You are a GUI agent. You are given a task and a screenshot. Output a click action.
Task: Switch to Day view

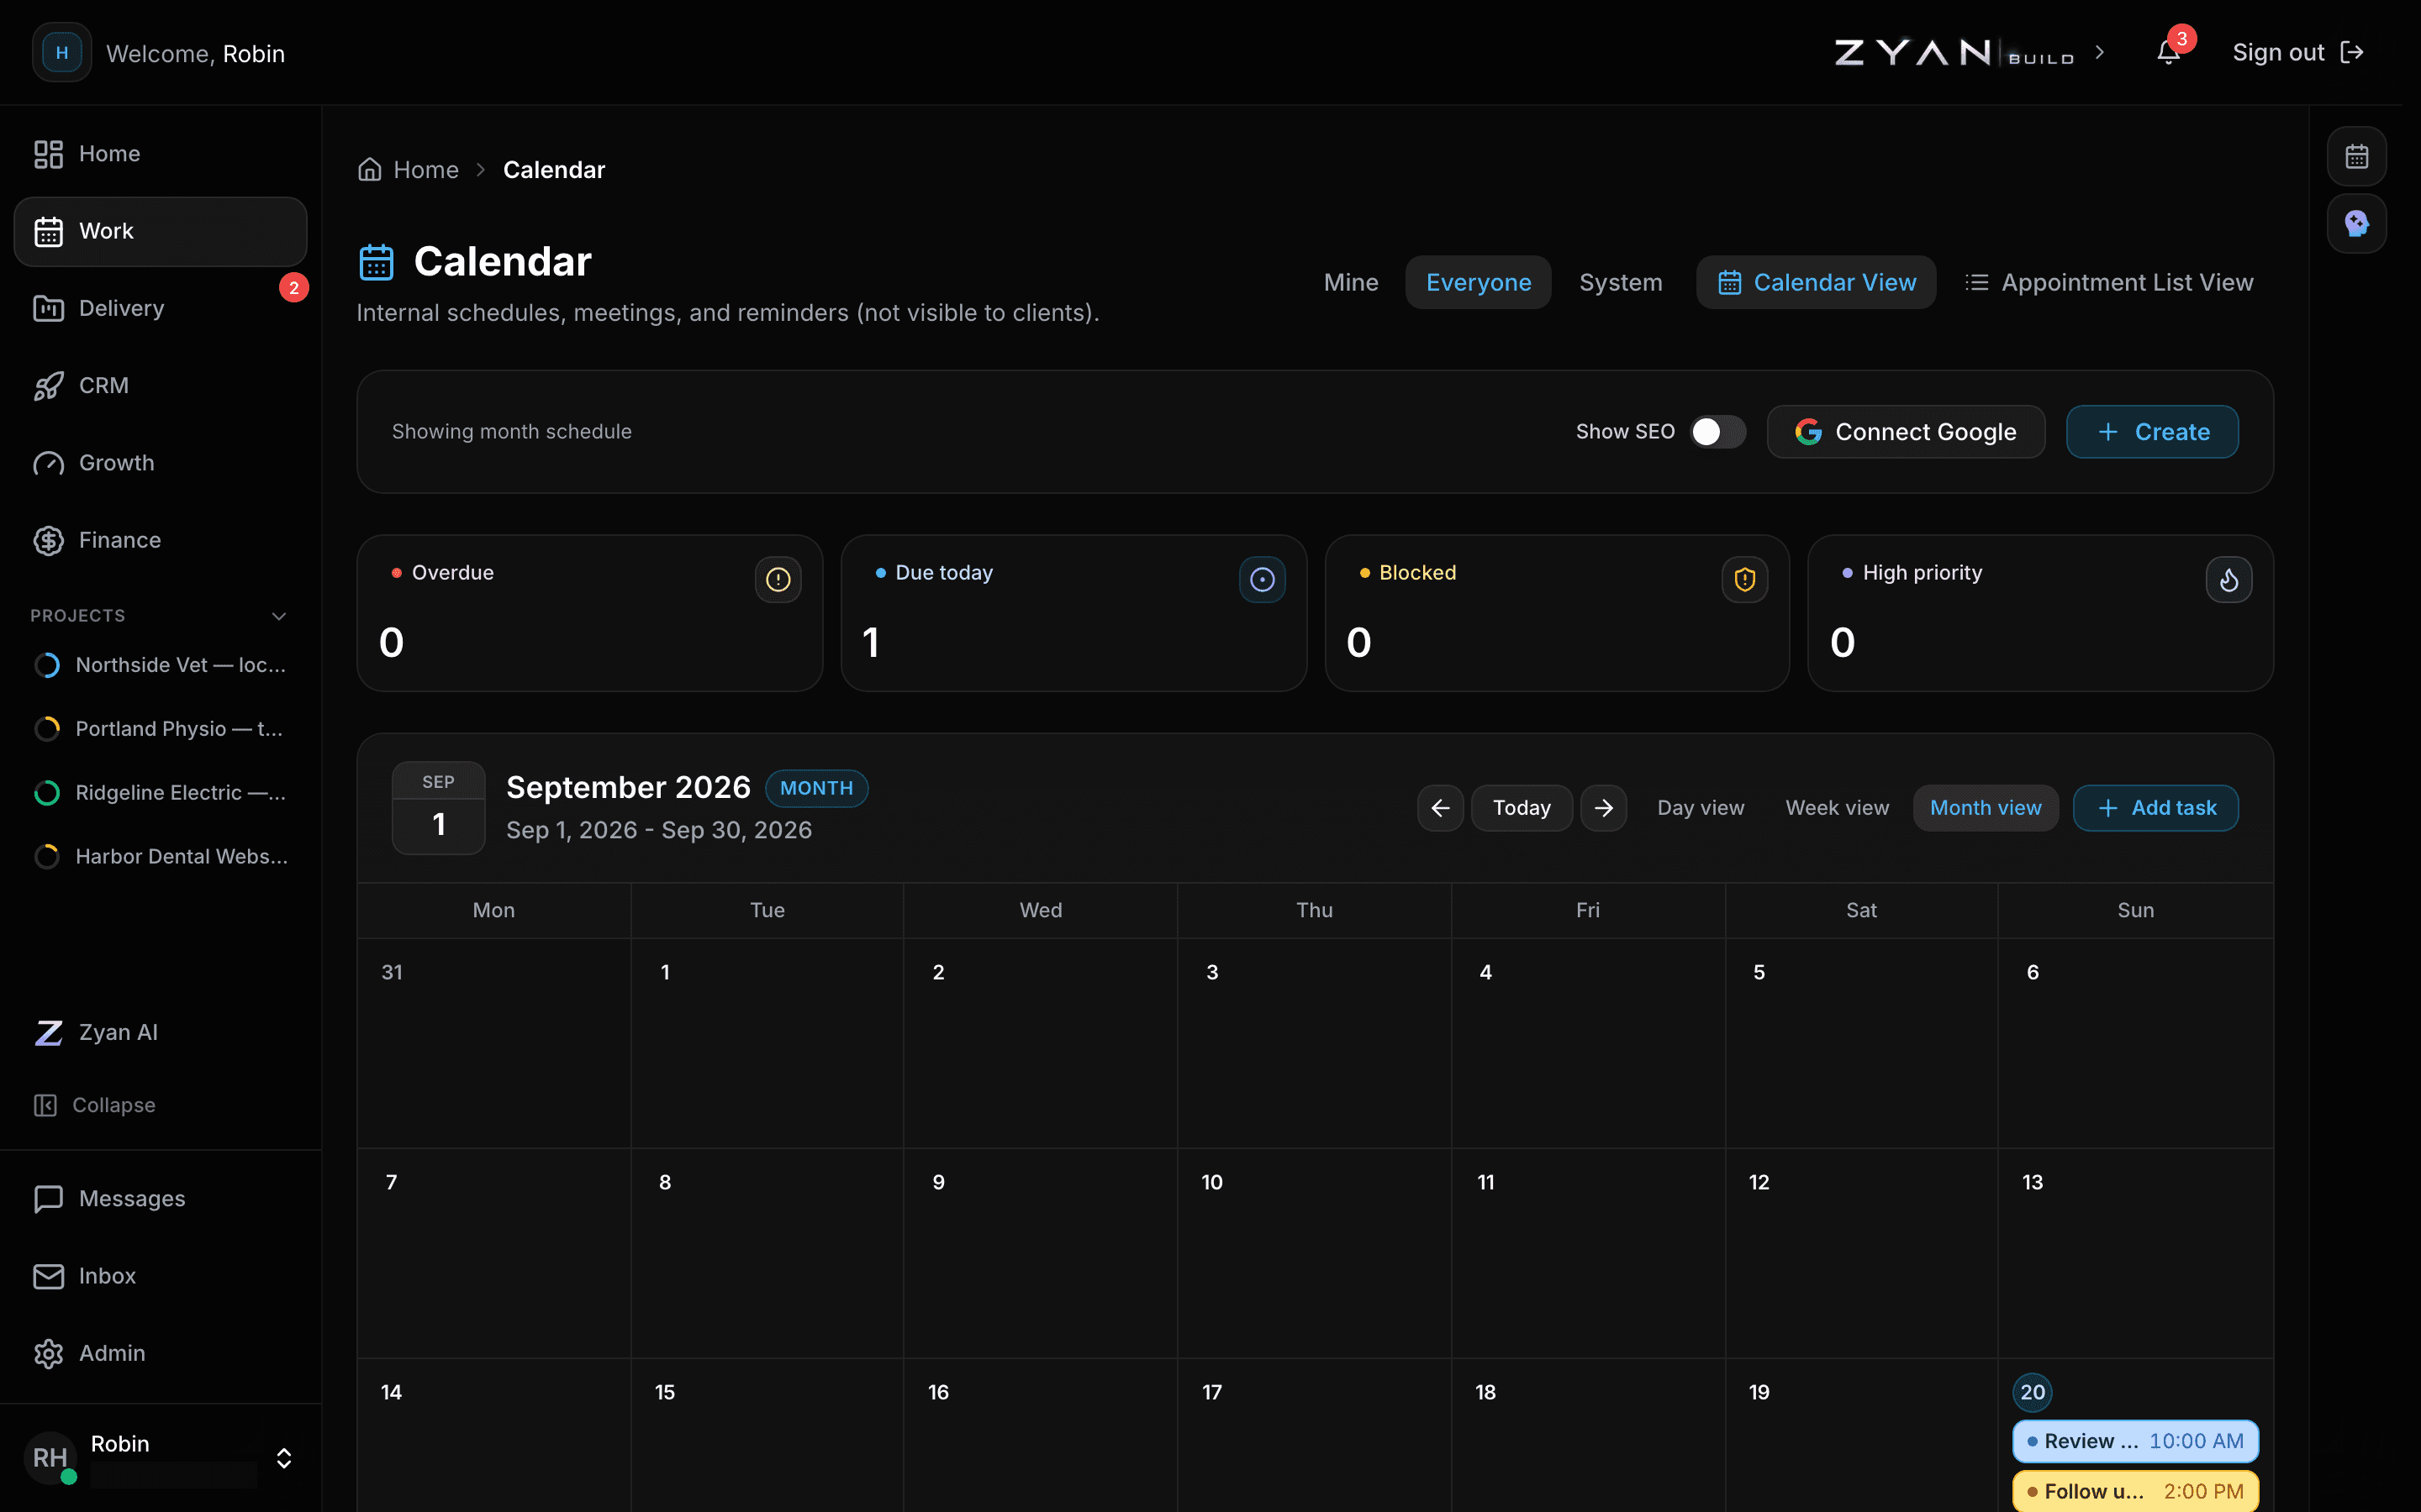[x=1701, y=808]
